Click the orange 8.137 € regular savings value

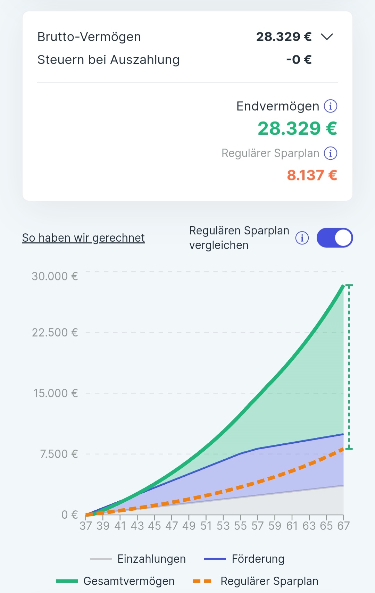coord(312,175)
